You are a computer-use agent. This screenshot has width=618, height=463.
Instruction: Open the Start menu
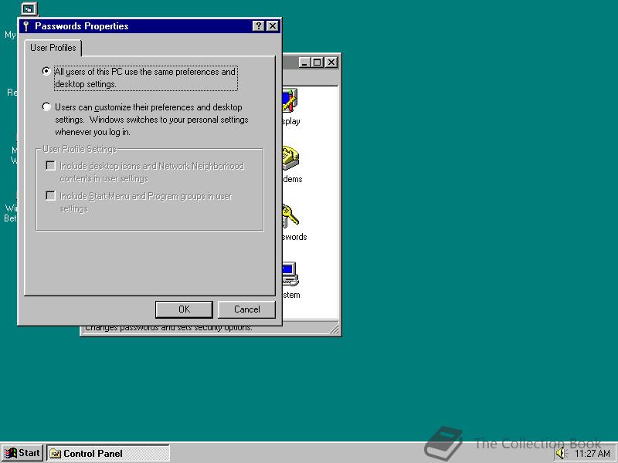(22, 453)
